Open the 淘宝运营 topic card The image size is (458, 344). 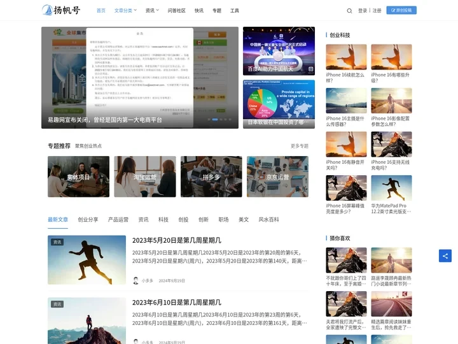[145, 176]
